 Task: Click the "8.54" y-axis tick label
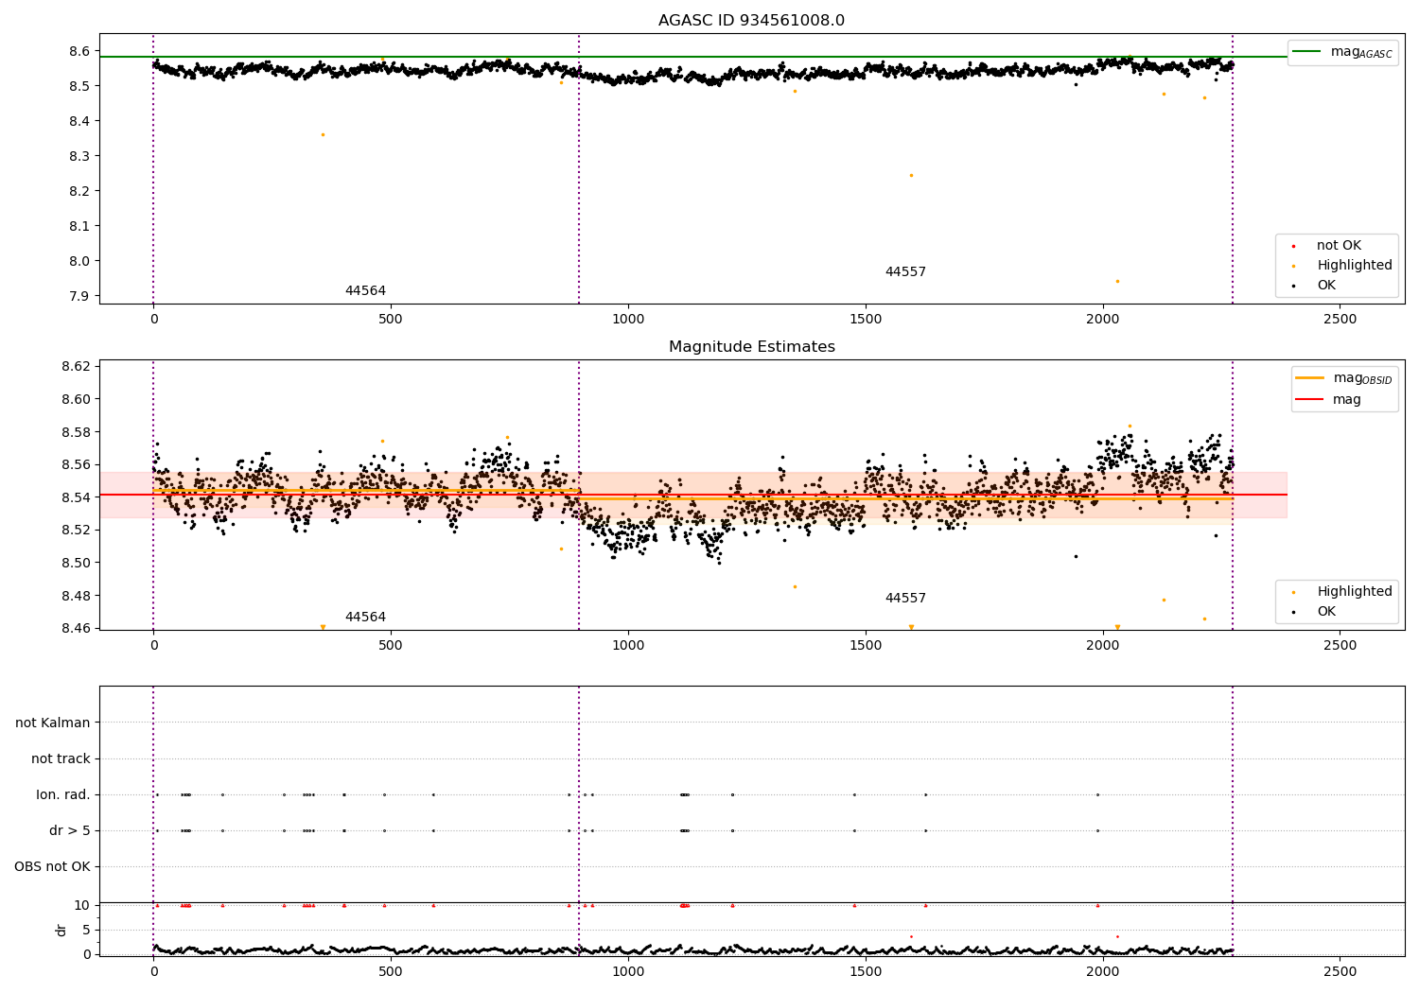pyautogui.click(x=77, y=497)
